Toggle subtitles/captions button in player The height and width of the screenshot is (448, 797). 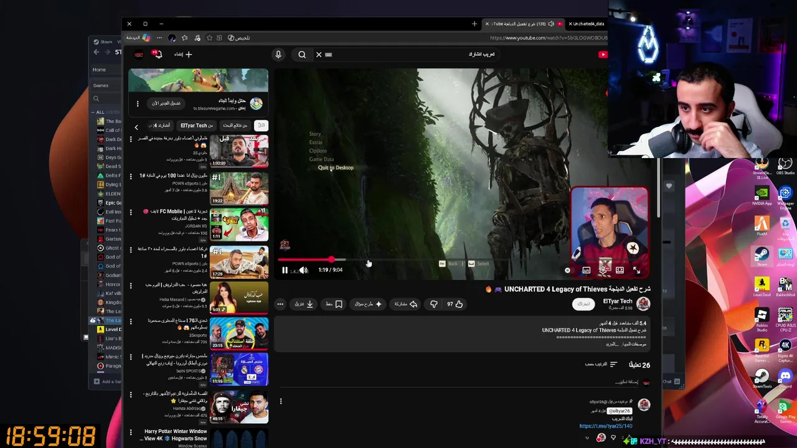(x=586, y=270)
